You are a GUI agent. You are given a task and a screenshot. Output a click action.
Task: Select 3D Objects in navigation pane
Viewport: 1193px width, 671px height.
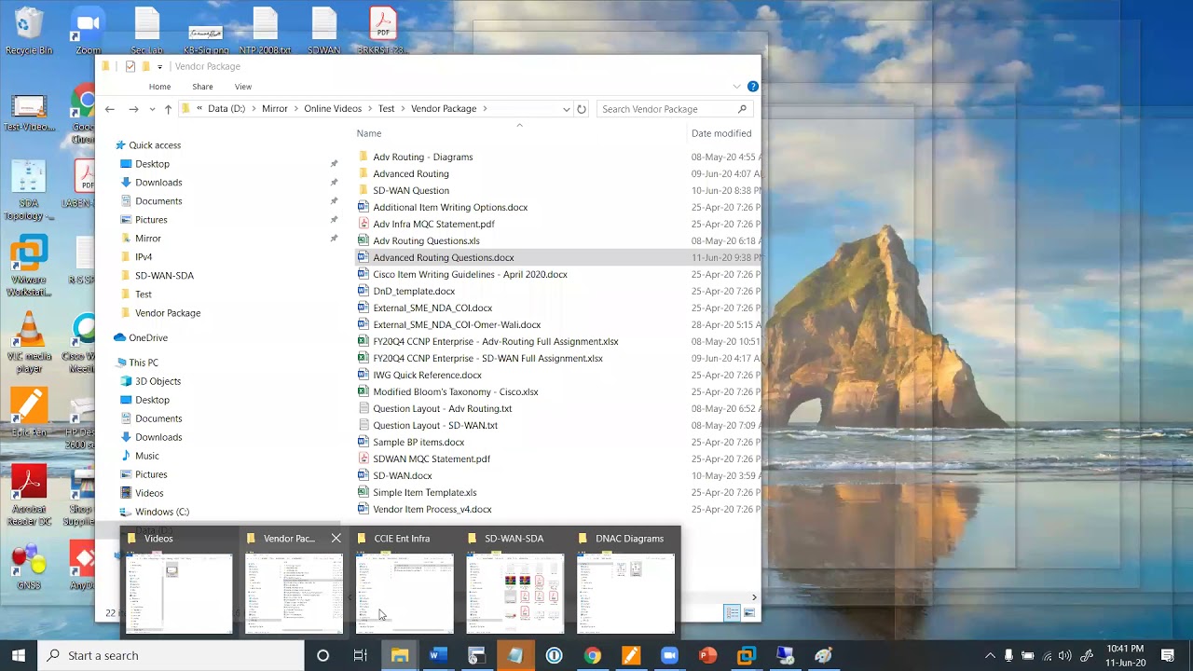158,381
